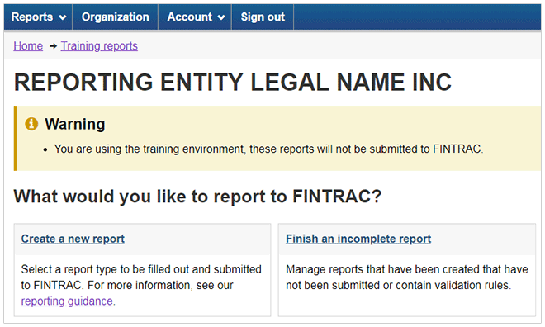
Task: Click the orange info icon beside Warning
Action: pyautogui.click(x=31, y=124)
